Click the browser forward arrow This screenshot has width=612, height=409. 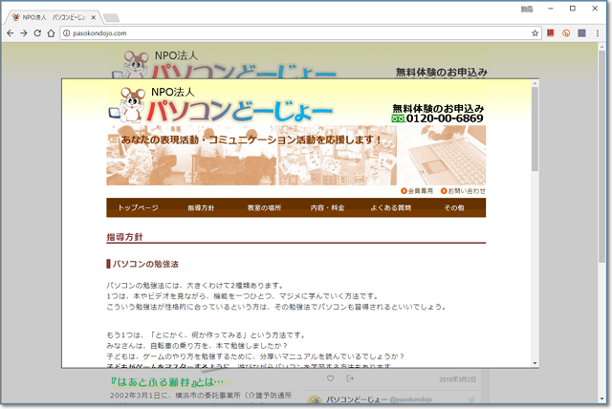24,32
